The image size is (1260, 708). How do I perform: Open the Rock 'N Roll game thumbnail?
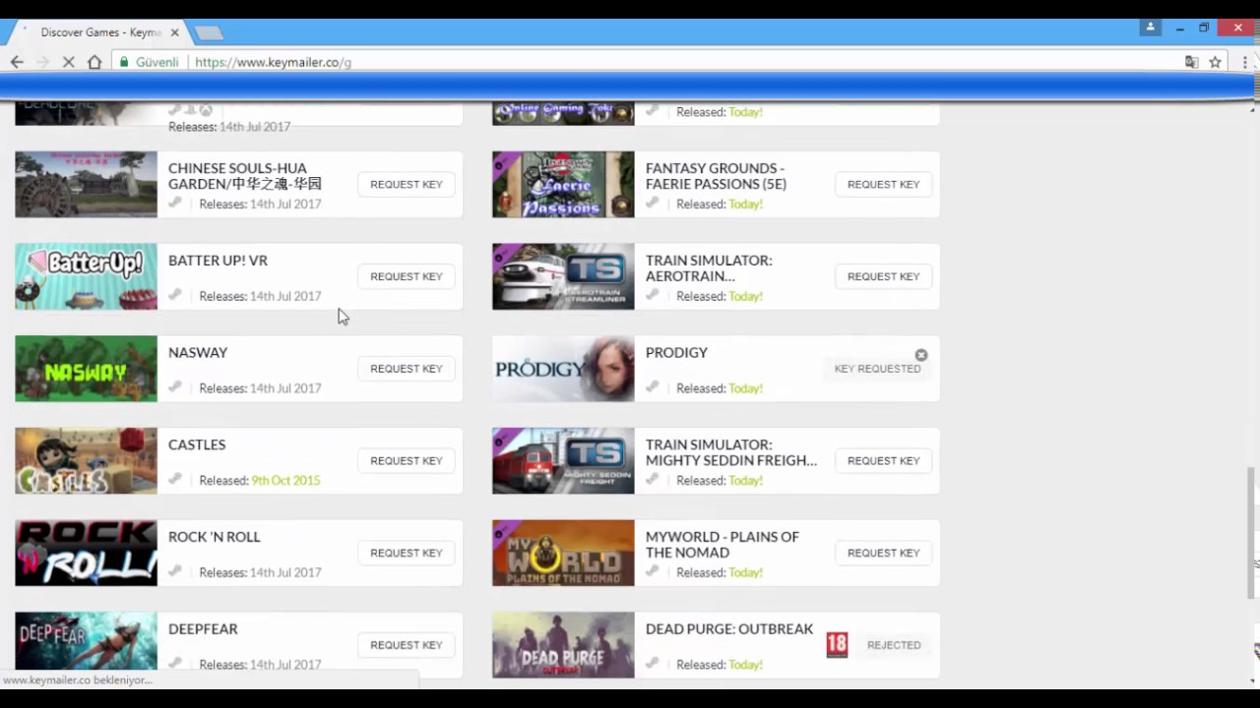tap(86, 553)
